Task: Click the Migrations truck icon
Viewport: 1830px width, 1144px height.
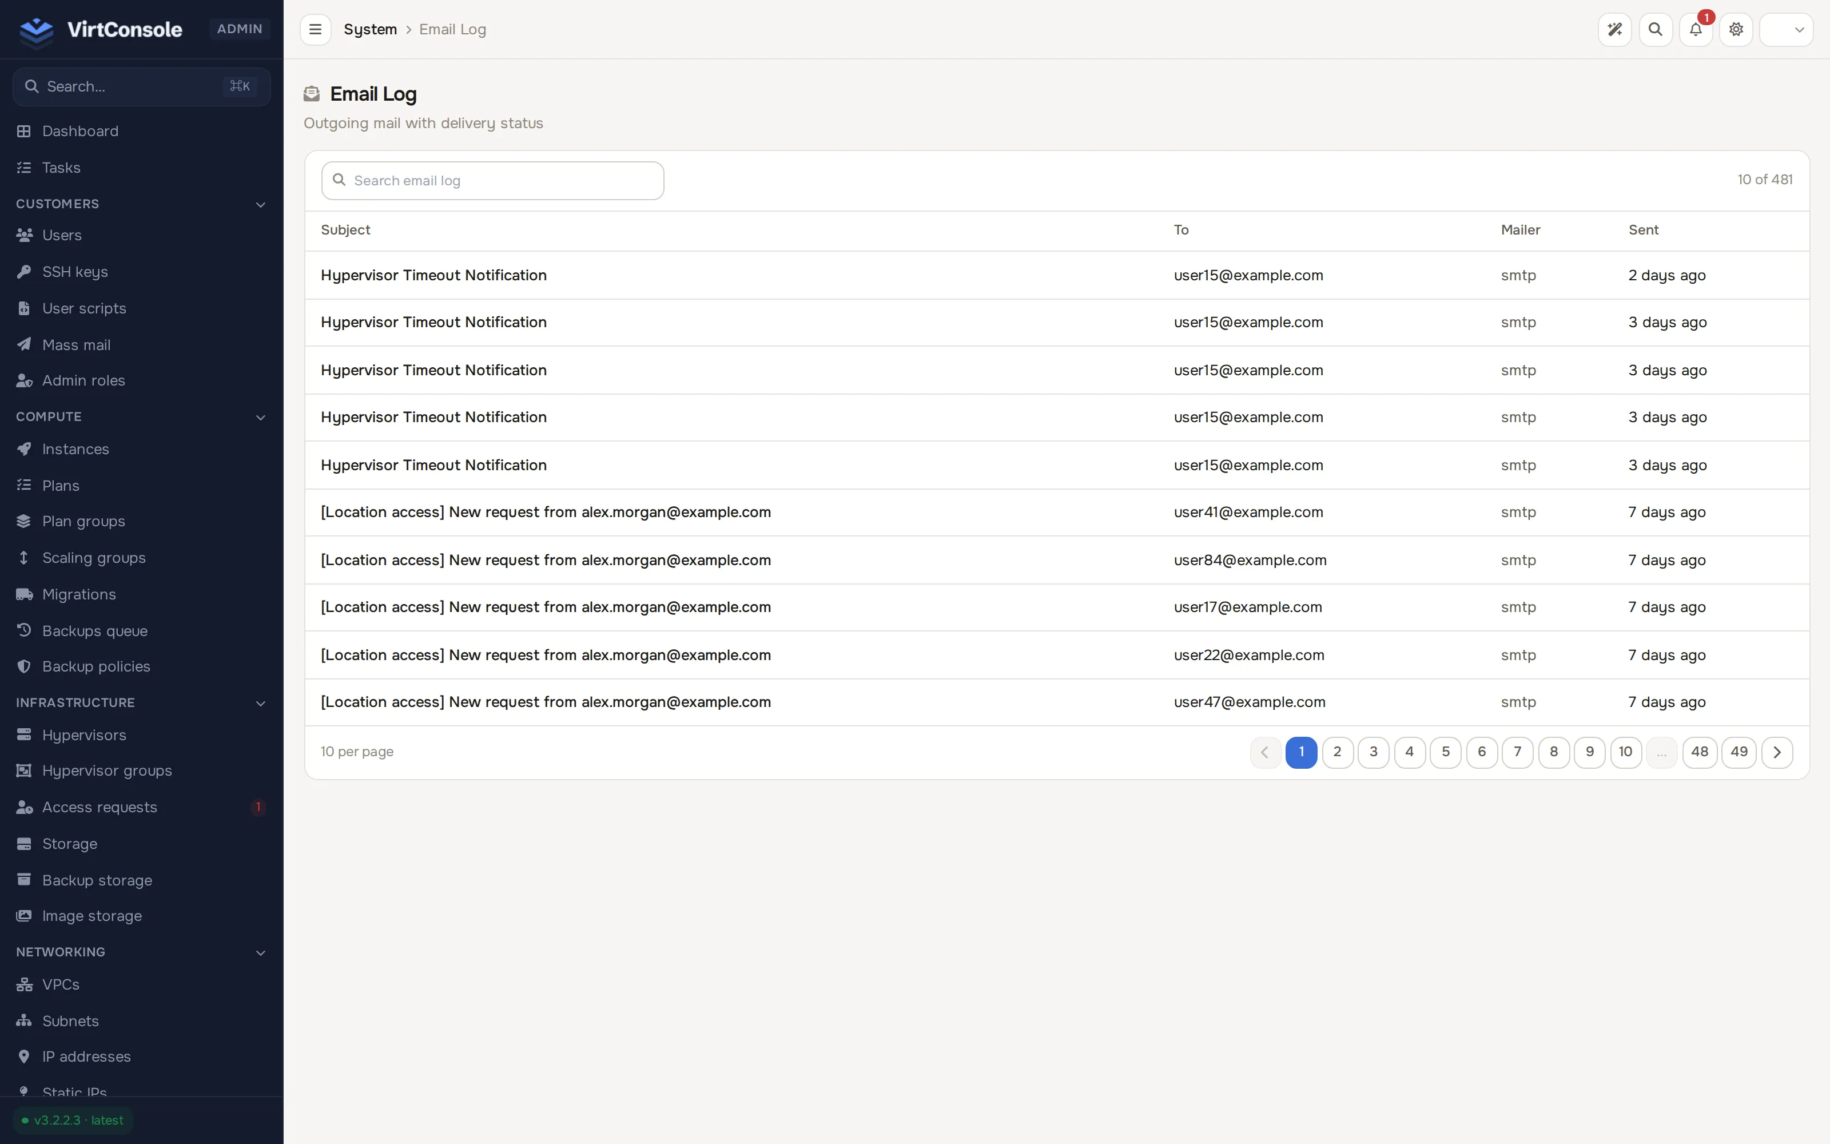Action: coord(24,594)
